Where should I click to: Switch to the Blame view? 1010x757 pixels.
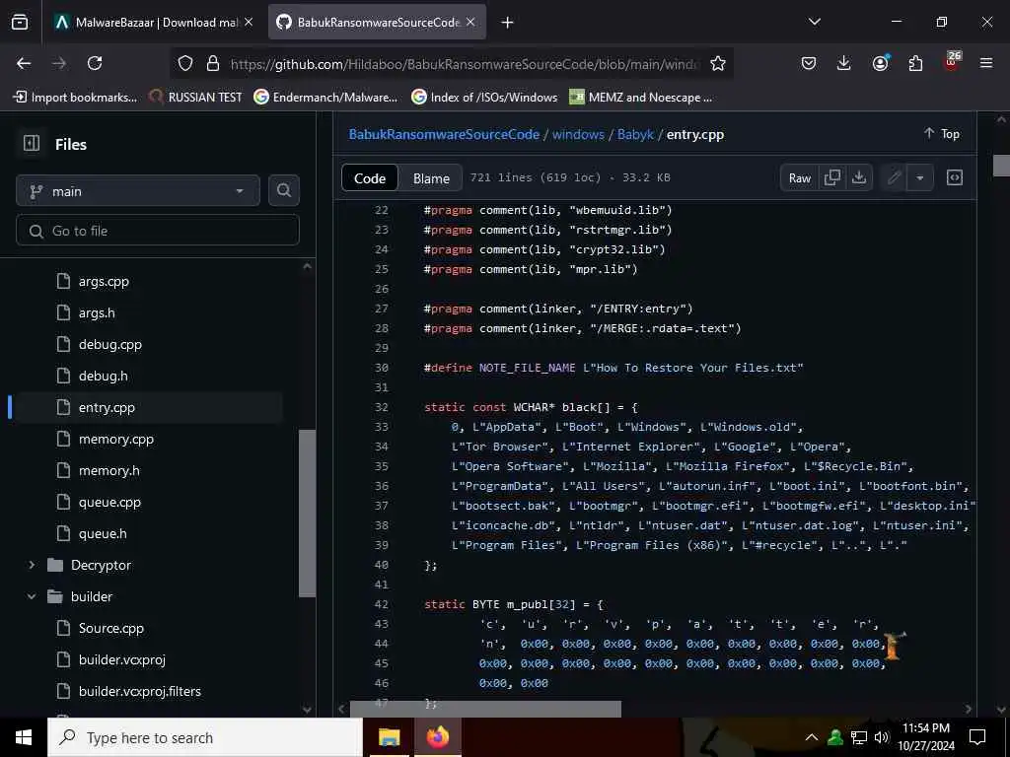click(x=431, y=178)
